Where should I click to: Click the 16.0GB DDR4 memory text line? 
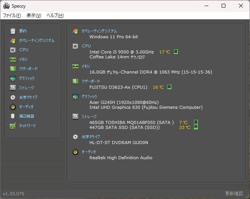(151, 72)
